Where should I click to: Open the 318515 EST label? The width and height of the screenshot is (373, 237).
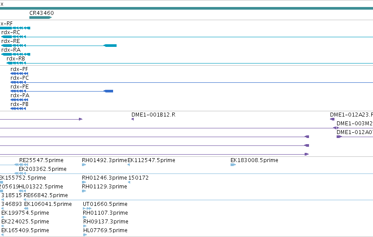[12, 196]
